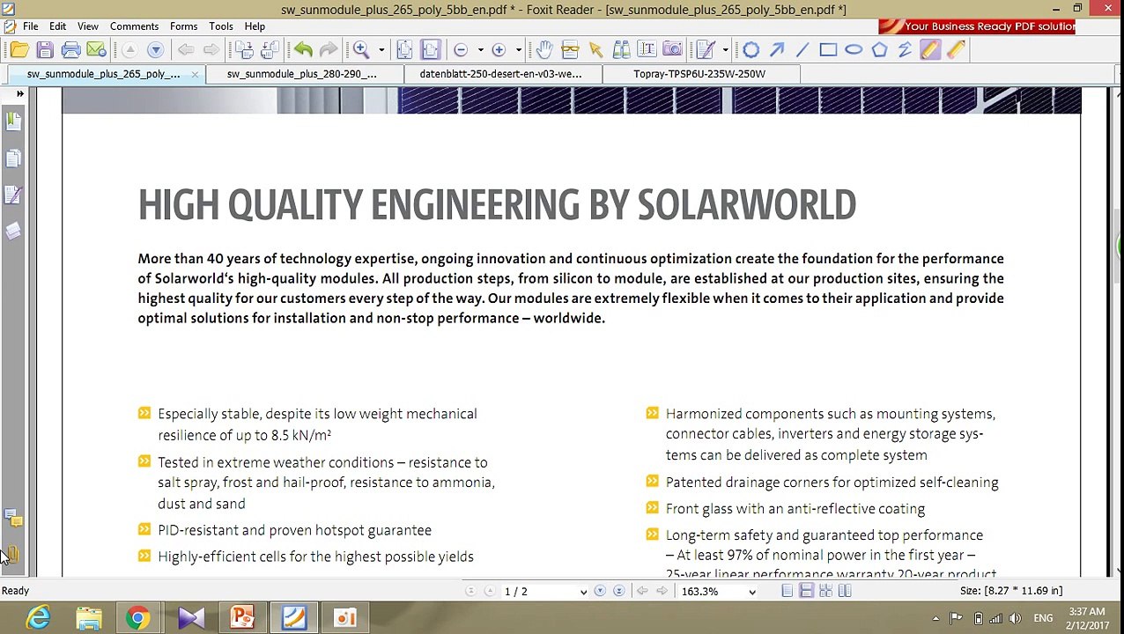Open the Tools menu
The width and height of the screenshot is (1124, 634).
tap(221, 26)
